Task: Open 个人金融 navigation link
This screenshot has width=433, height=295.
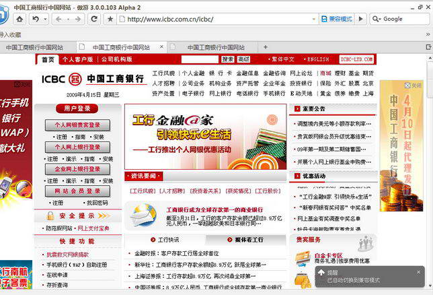Action: click(194, 73)
